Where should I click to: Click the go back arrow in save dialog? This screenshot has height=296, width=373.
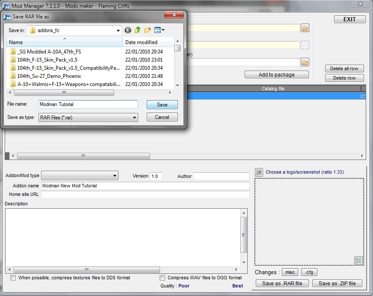(x=128, y=30)
